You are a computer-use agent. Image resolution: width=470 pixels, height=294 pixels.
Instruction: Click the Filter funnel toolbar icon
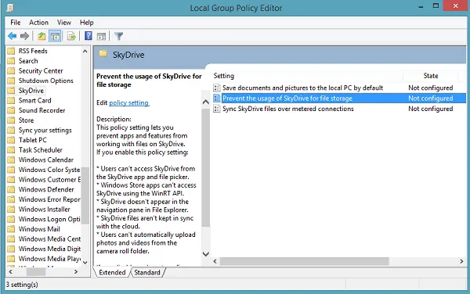pos(119,36)
